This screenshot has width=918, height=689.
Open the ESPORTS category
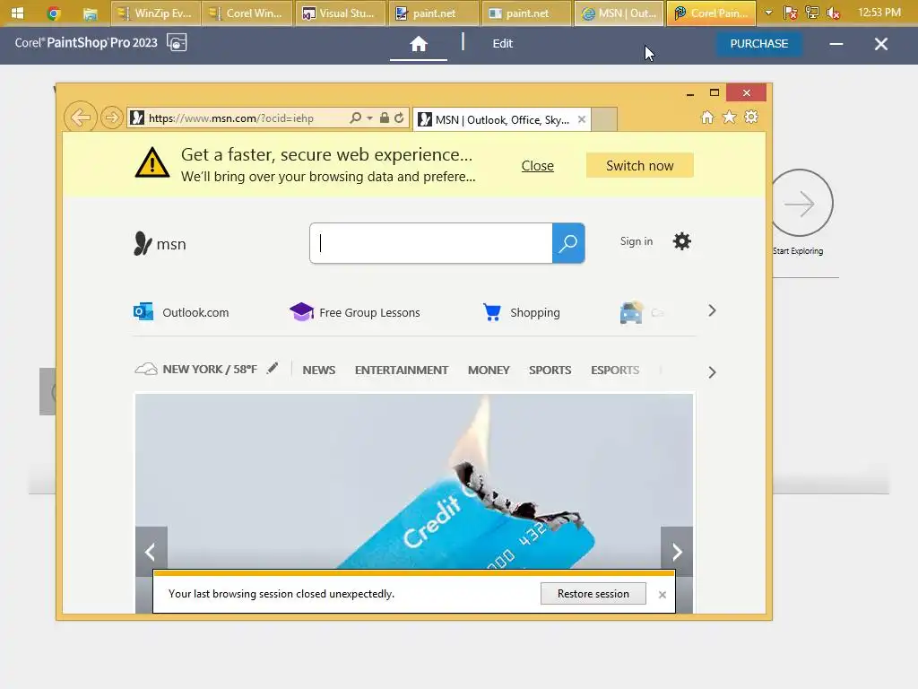pos(615,371)
